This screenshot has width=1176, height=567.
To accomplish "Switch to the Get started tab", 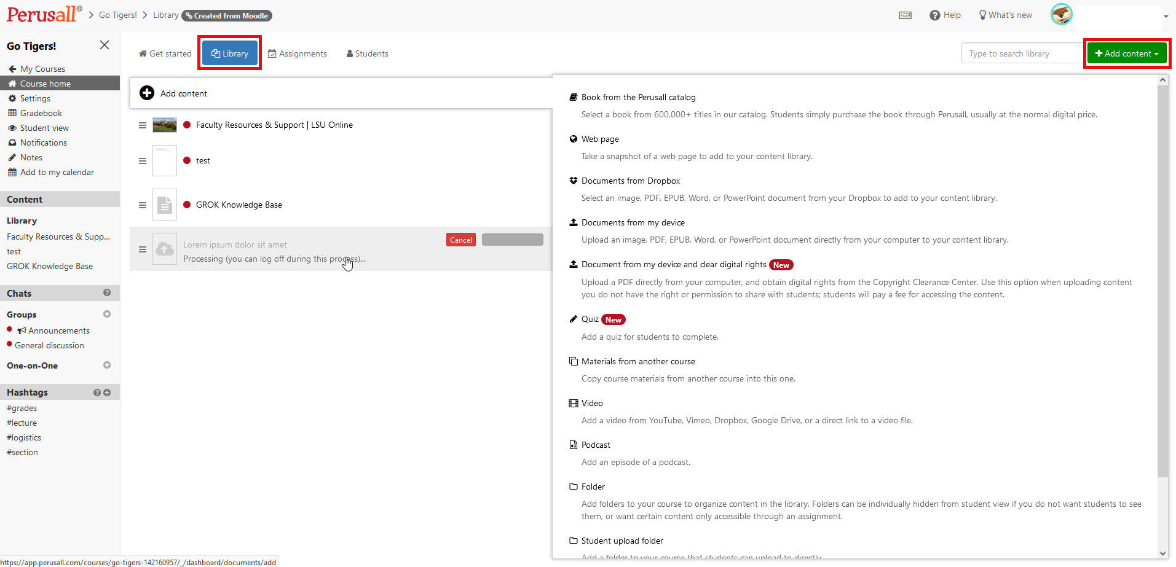I will tap(165, 53).
